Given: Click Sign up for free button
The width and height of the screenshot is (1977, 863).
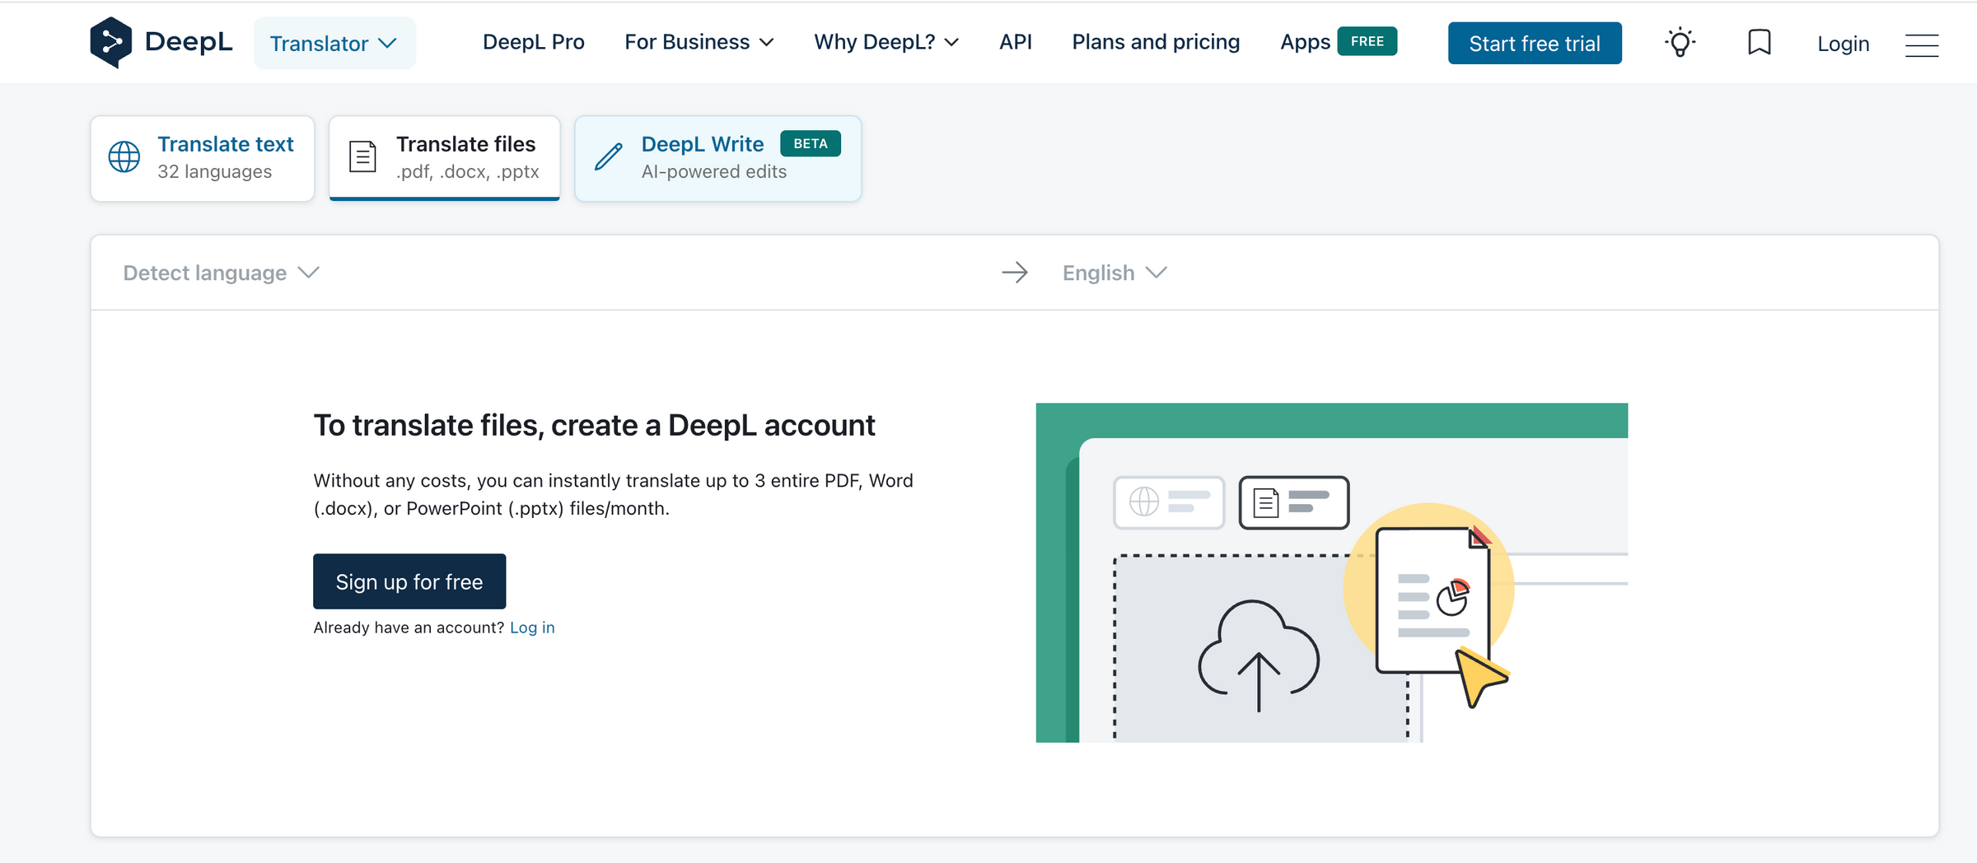Looking at the screenshot, I should [x=409, y=581].
